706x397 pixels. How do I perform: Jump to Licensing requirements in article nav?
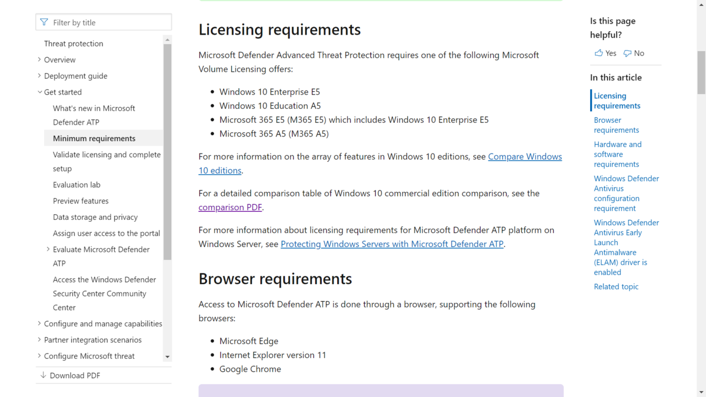(x=617, y=101)
